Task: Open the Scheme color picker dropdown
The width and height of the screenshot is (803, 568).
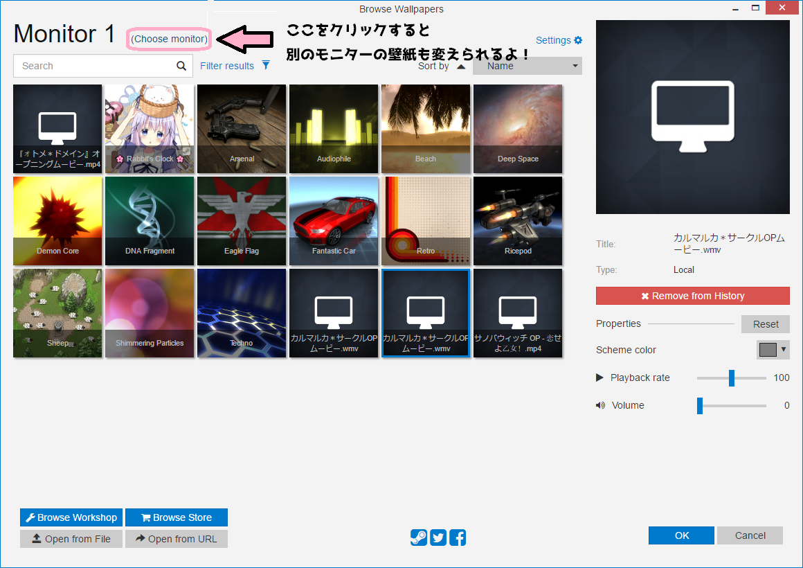Action: 773,350
